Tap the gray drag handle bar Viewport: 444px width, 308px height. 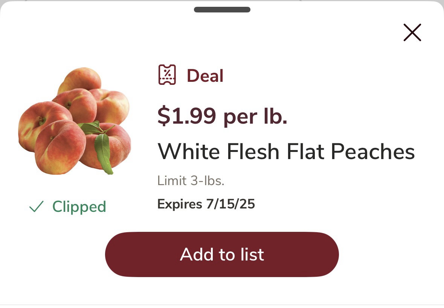(222, 10)
